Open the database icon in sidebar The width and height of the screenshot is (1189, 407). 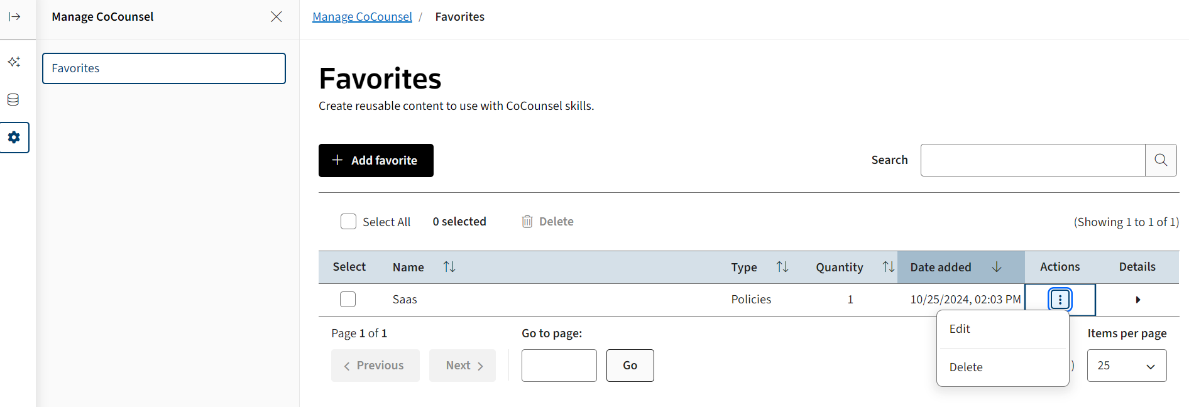point(13,99)
